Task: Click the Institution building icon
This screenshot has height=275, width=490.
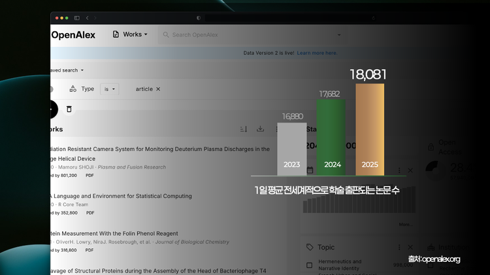Action: [431, 248]
